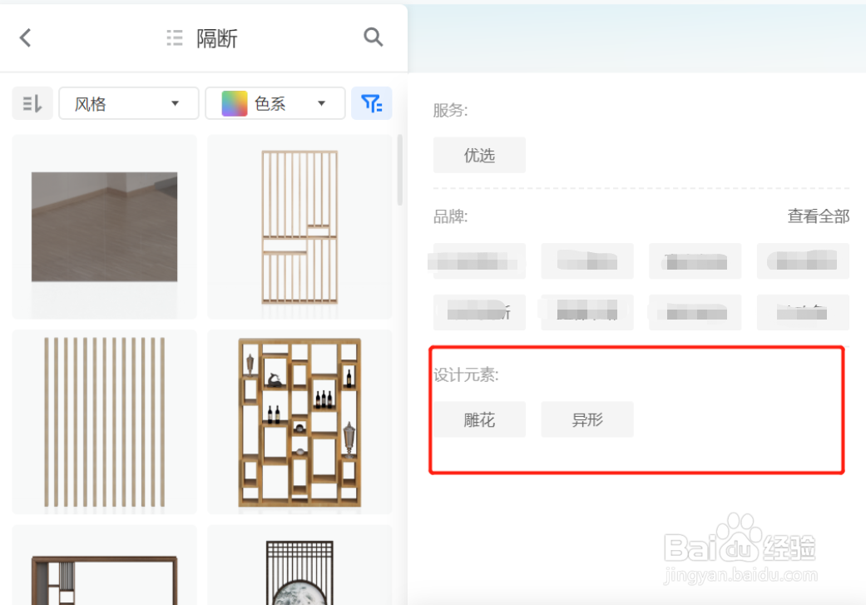Select the display shelf with bottles thumbnail
The width and height of the screenshot is (866, 605).
pos(299,422)
